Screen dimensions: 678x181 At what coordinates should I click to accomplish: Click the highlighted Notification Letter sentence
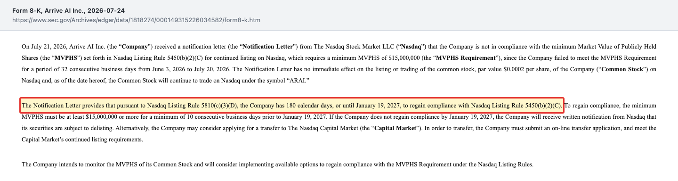292,105
